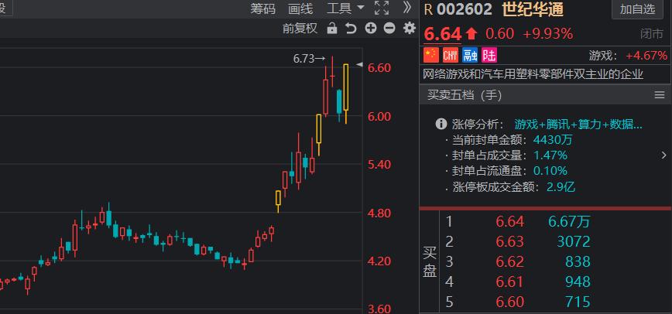Image resolution: width=672 pixels, height=314 pixels.
Task: Click the 封单占流通盘 value 0.10%
Action: click(x=550, y=171)
